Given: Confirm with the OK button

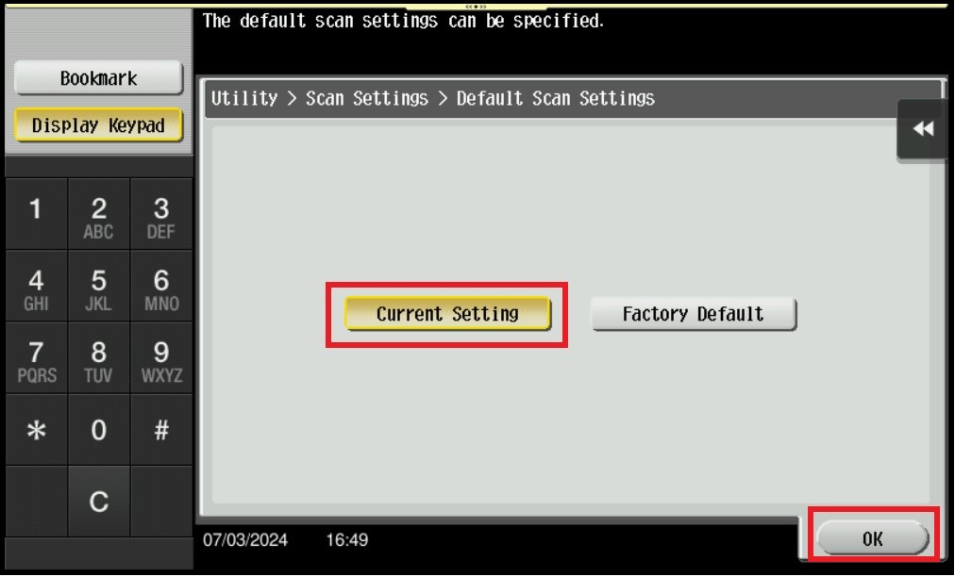Looking at the screenshot, I should [x=872, y=538].
